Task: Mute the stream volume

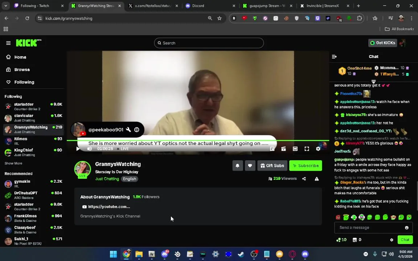Action: 90,149
